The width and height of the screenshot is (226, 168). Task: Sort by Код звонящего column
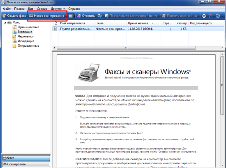coord(201,23)
